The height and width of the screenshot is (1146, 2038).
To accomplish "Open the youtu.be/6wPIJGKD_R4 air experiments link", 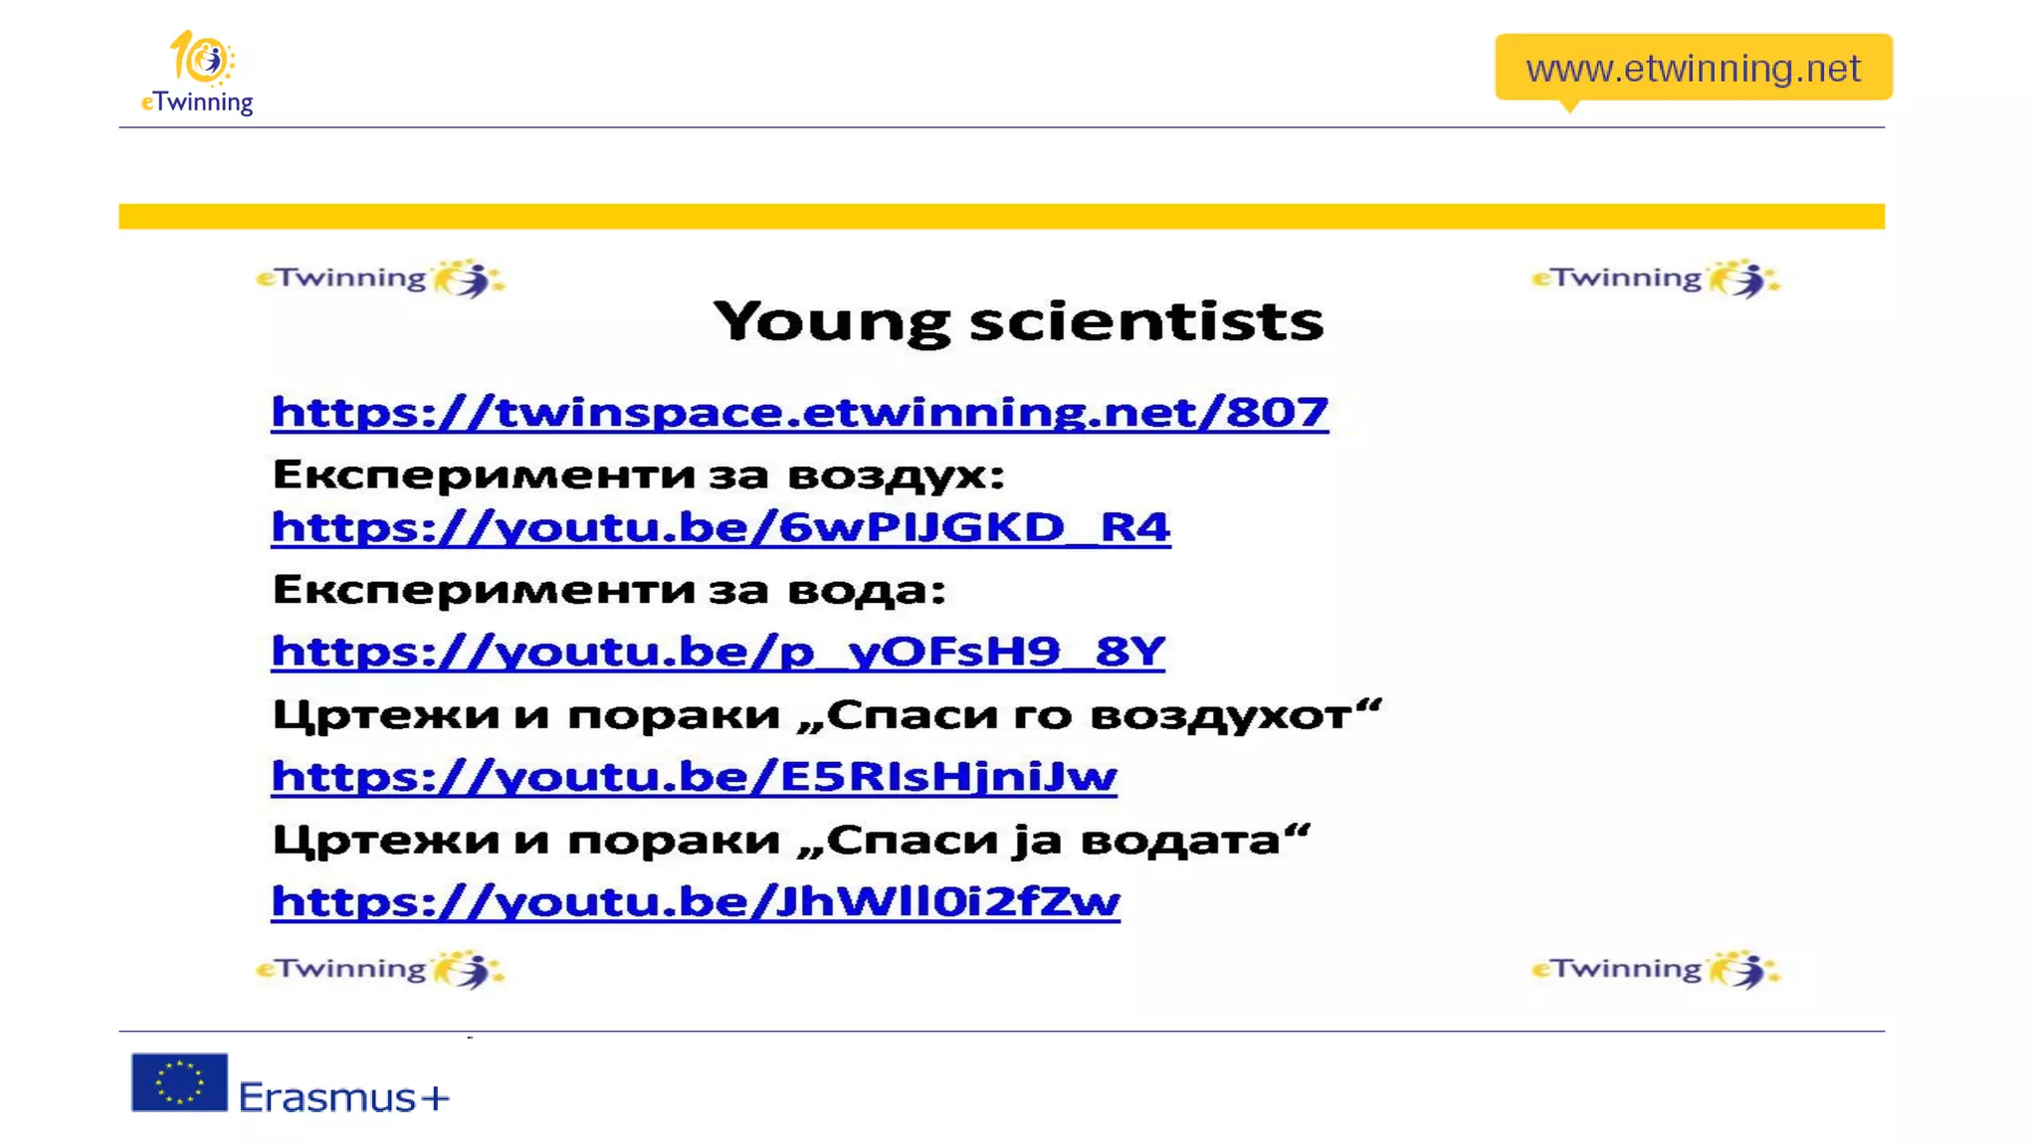I will pyautogui.click(x=720, y=527).
